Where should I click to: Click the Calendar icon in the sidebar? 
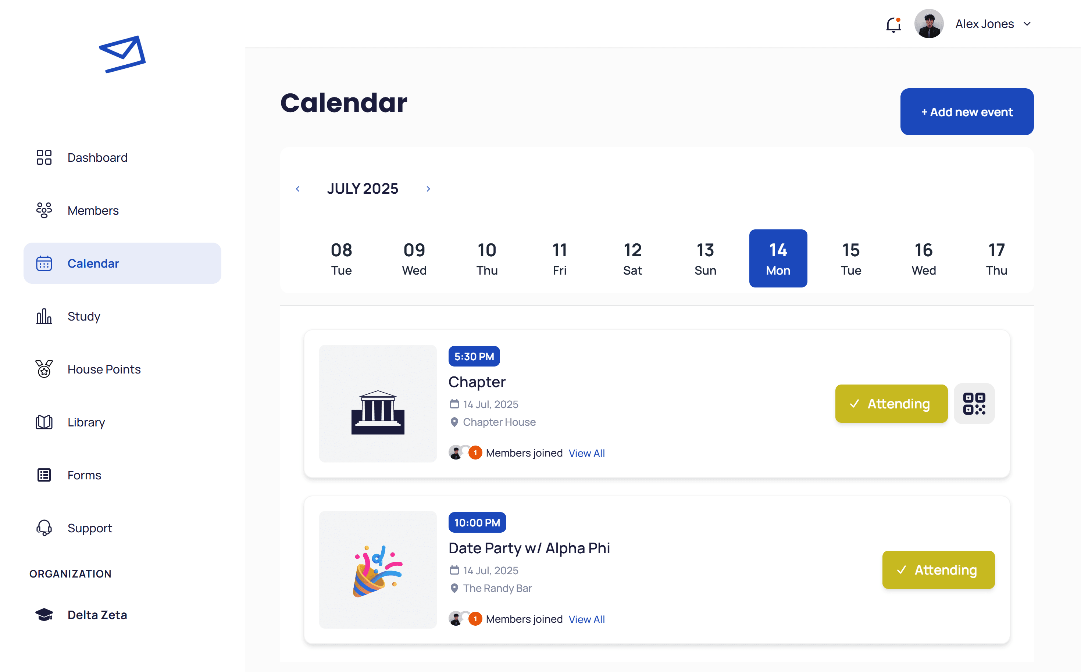pyautogui.click(x=43, y=263)
